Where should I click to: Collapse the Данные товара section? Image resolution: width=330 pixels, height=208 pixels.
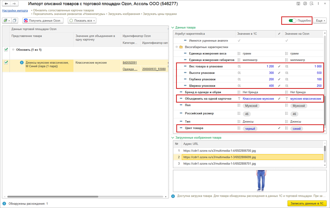coord(173,28)
